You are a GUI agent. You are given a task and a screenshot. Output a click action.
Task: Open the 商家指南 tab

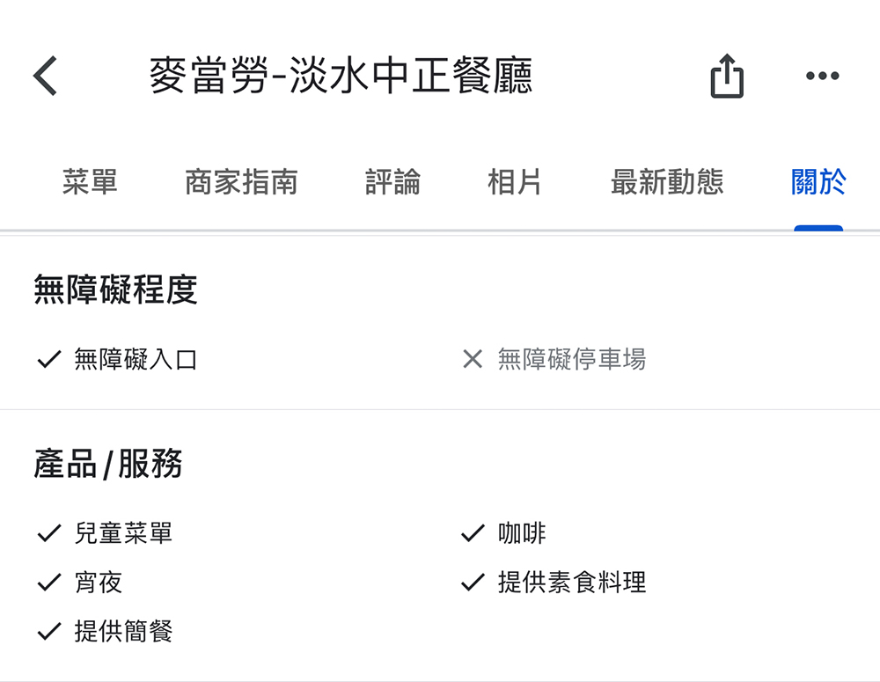241,182
